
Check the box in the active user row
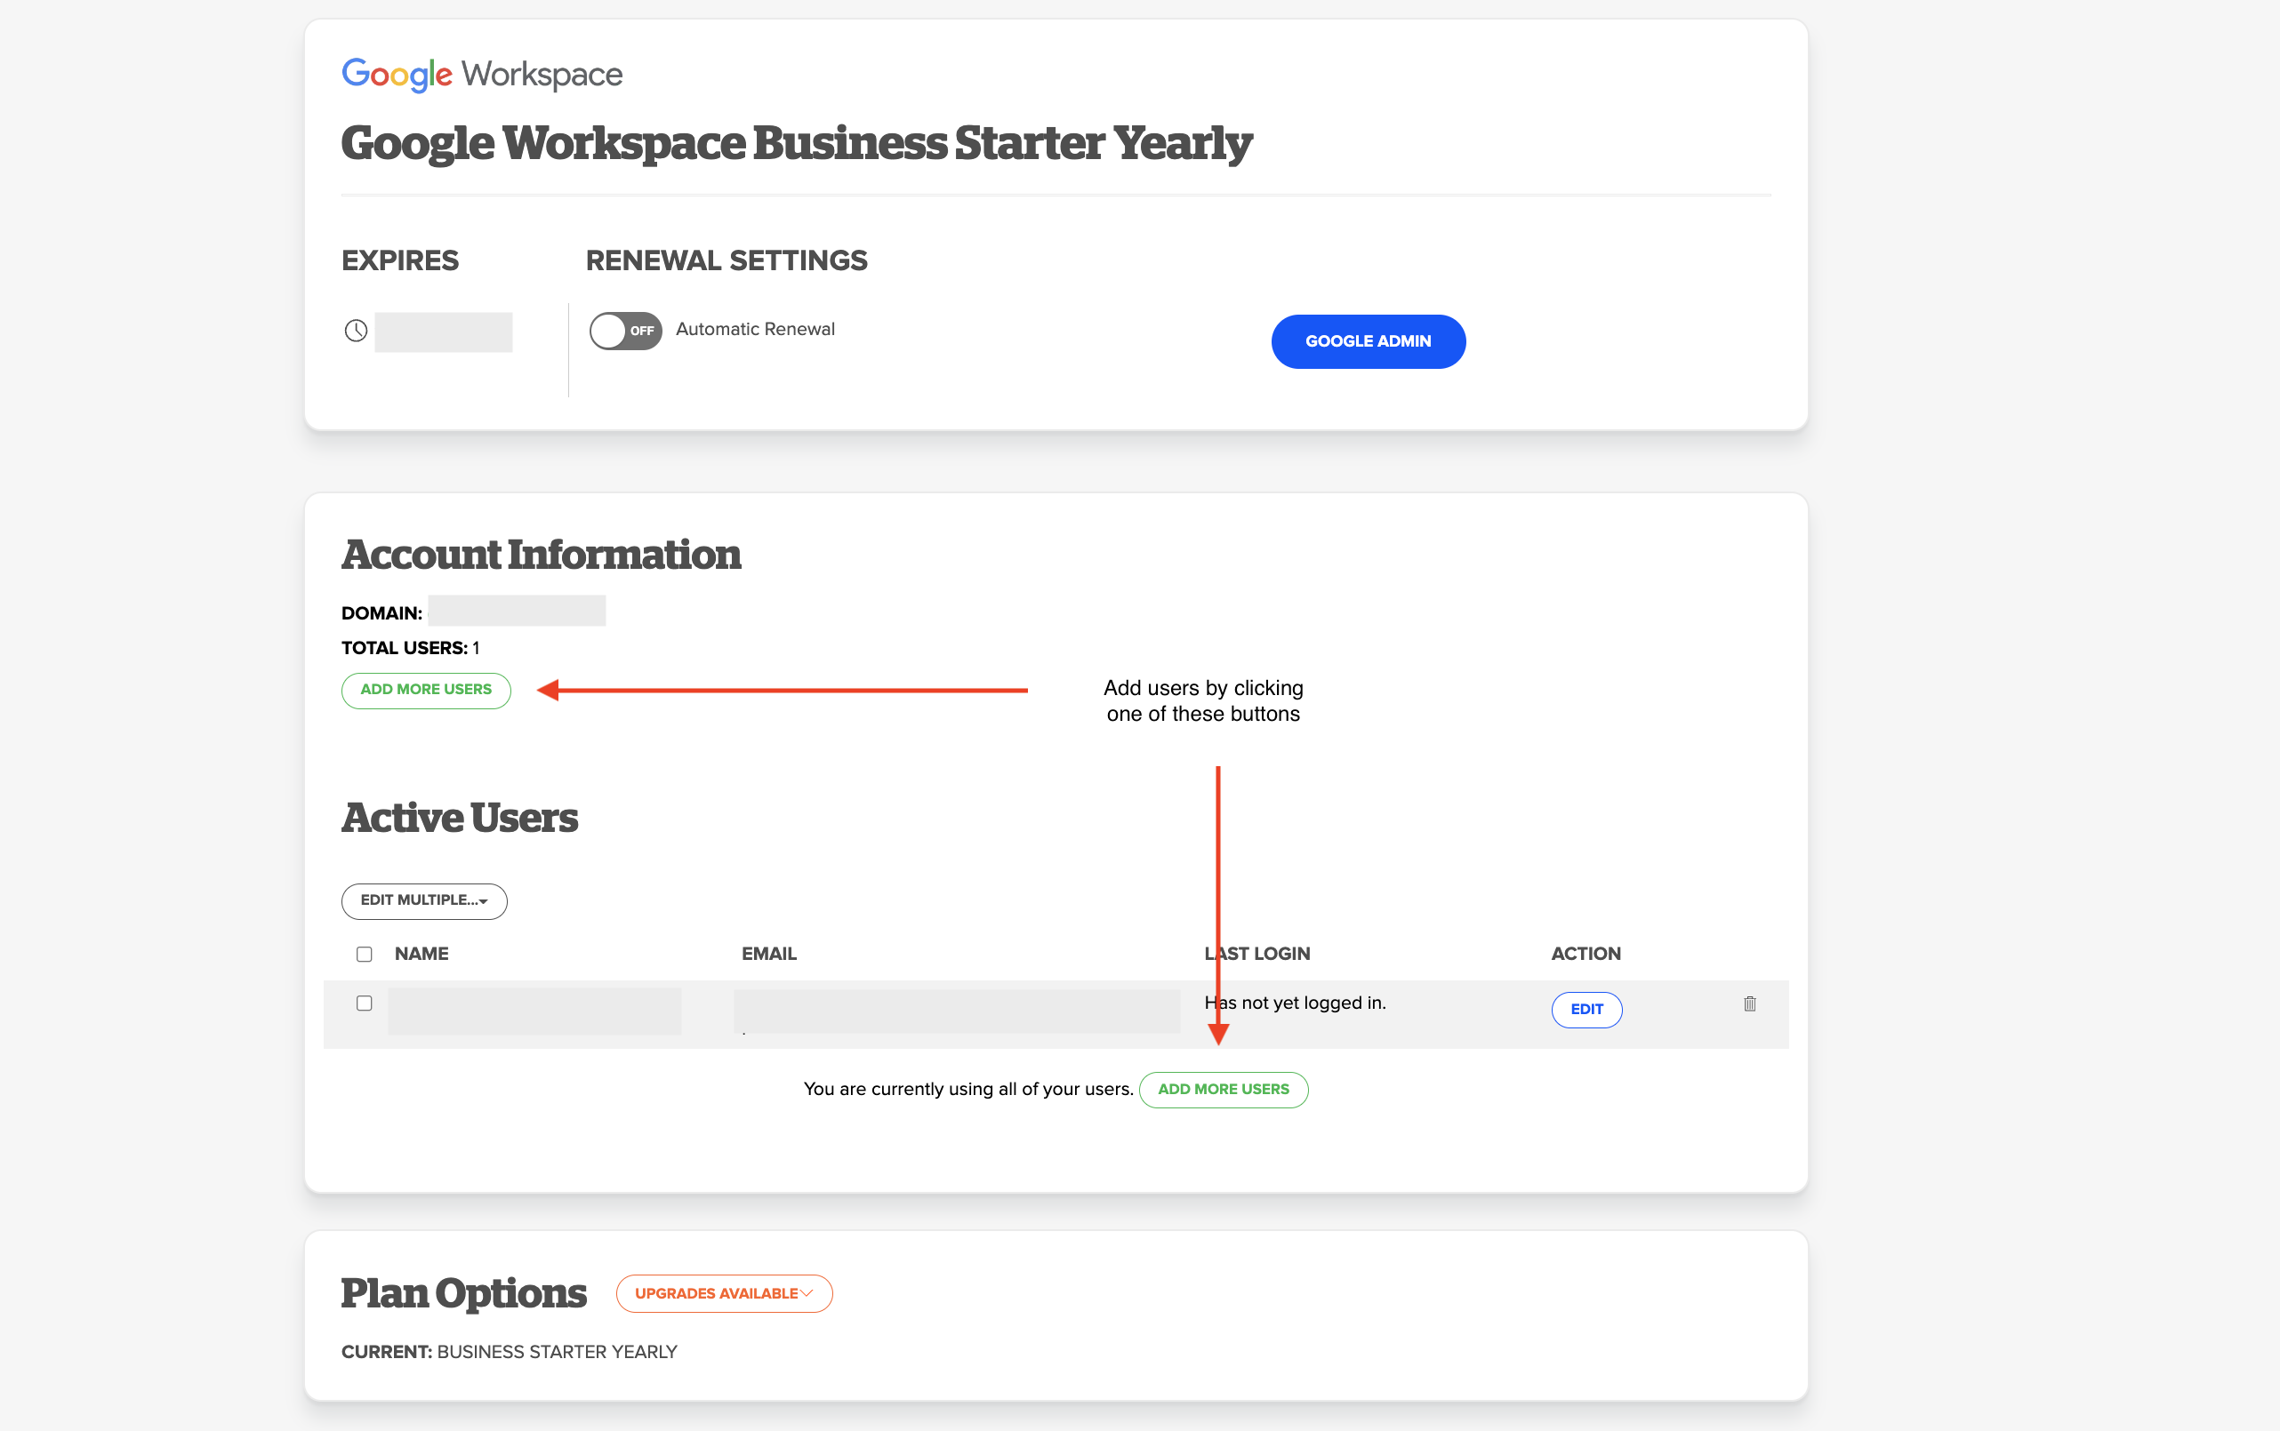(364, 1003)
